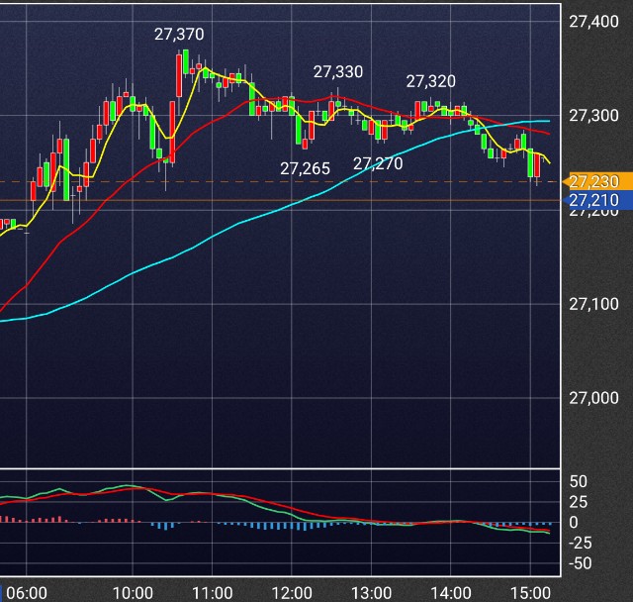Viewport: 633px width, 602px height.
Task: Click the 27,300 price axis label
Action: click(593, 116)
